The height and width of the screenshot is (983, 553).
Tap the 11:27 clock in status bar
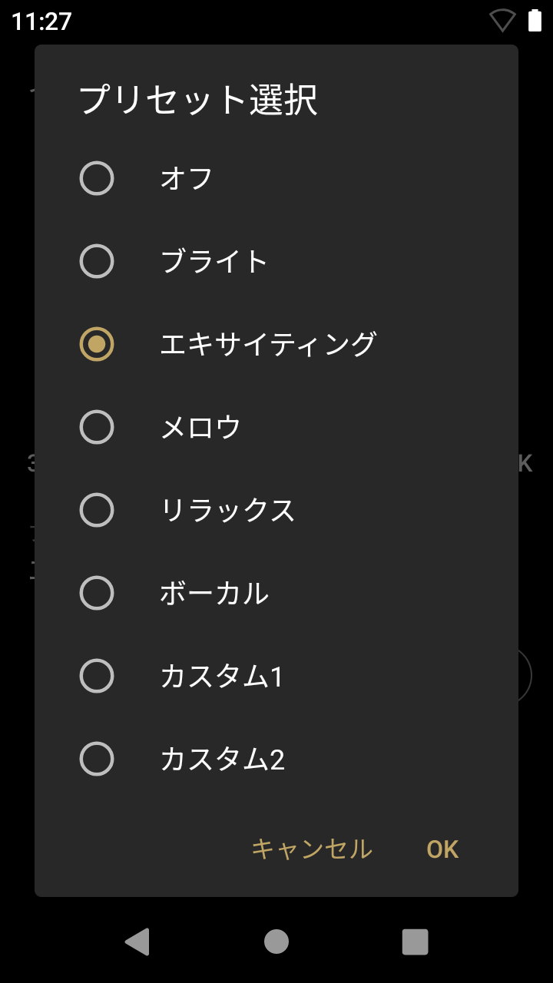coord(41,22)
